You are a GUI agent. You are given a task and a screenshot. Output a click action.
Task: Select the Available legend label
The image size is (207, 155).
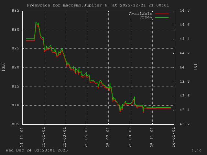pos(140,14)
